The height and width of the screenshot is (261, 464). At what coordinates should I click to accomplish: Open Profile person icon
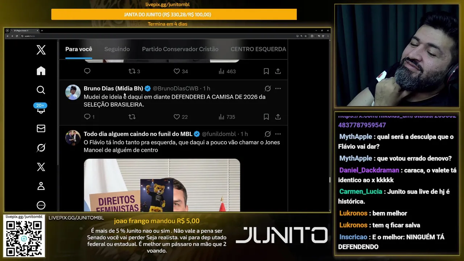click(x=41, y=186)
